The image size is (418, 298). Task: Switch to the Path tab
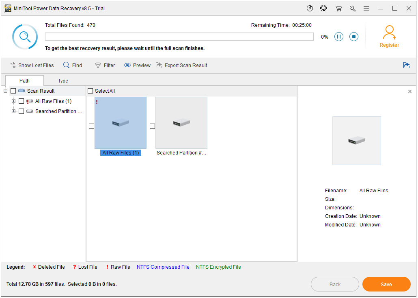[x=24, y=80]
